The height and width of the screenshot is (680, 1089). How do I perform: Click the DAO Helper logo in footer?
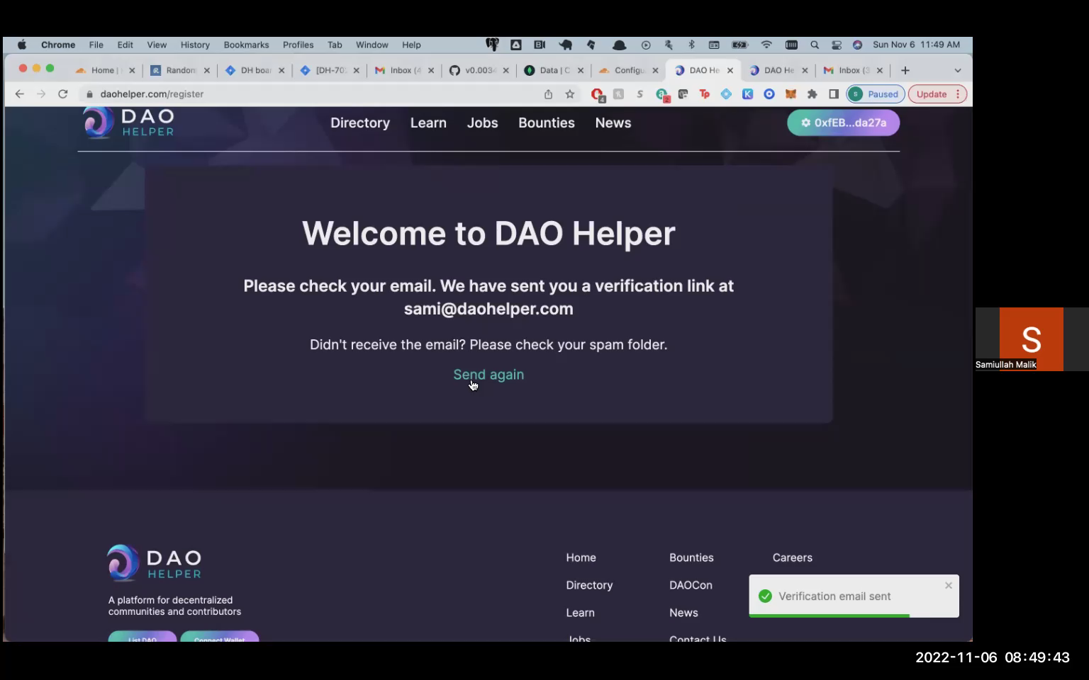155,563
